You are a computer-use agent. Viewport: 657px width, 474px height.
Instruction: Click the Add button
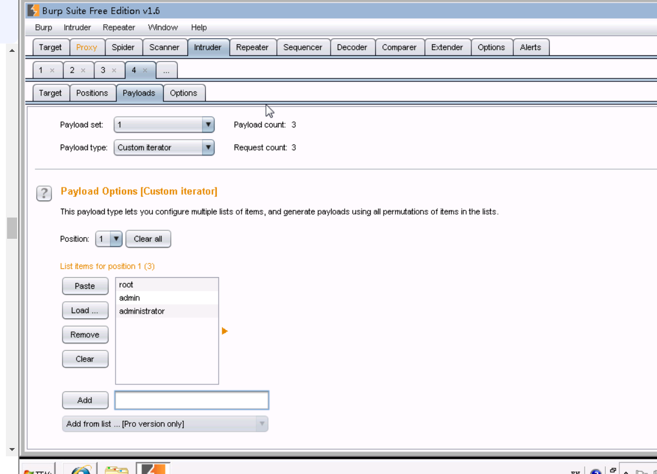click(x=85, y=400)
